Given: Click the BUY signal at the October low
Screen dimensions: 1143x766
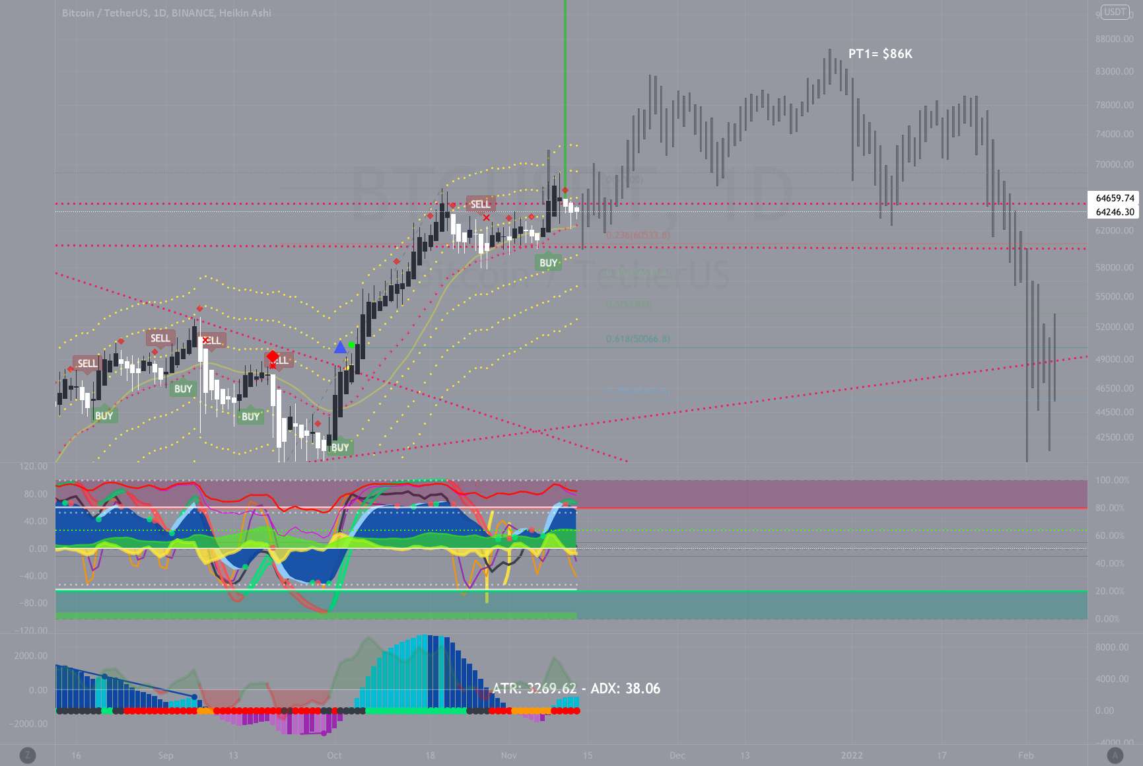Looking at the screenshot, I should pos(340,447).
